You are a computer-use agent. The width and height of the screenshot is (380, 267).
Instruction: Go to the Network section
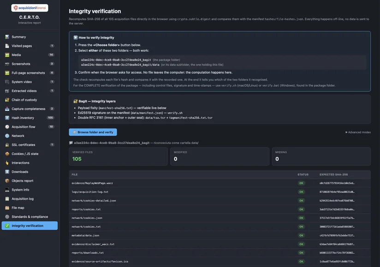pyautogui.click(x=30, y=136)
